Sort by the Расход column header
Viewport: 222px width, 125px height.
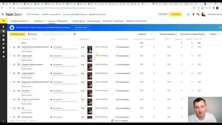coord(139,39)
